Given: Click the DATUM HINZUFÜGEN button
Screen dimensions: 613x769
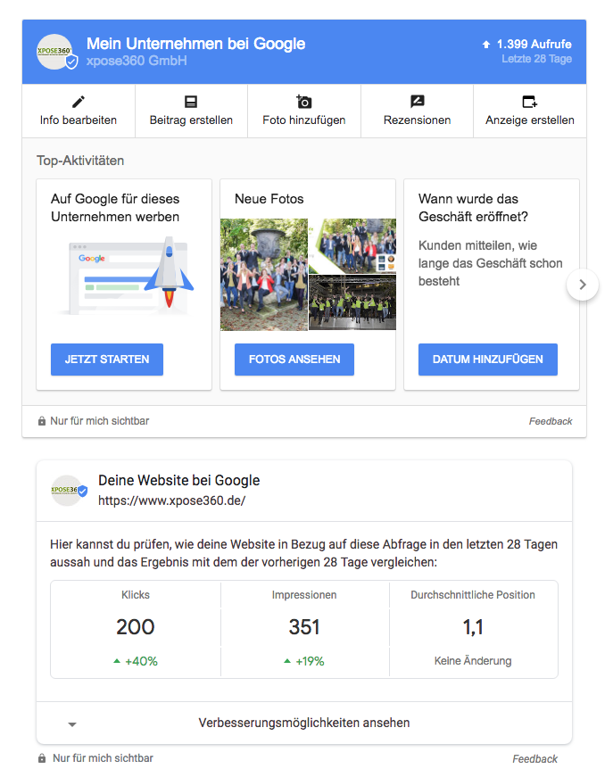Looking at the screenshot, I should [x=488, y=360].
